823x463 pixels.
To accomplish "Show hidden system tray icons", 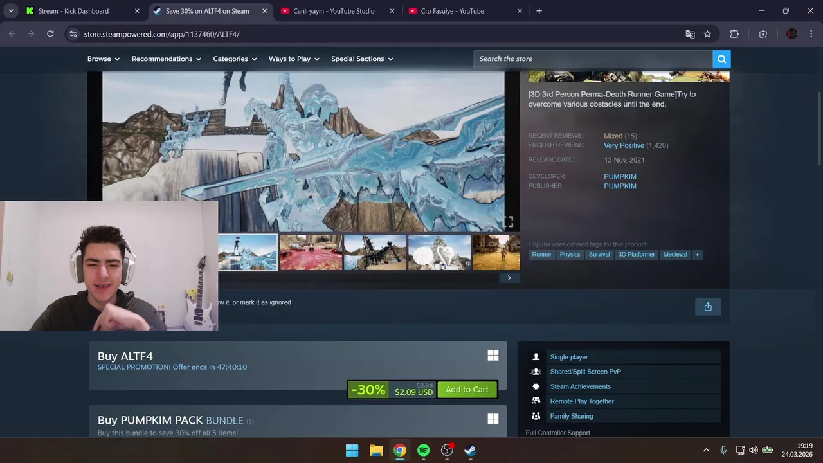I will tap(706, 450).
